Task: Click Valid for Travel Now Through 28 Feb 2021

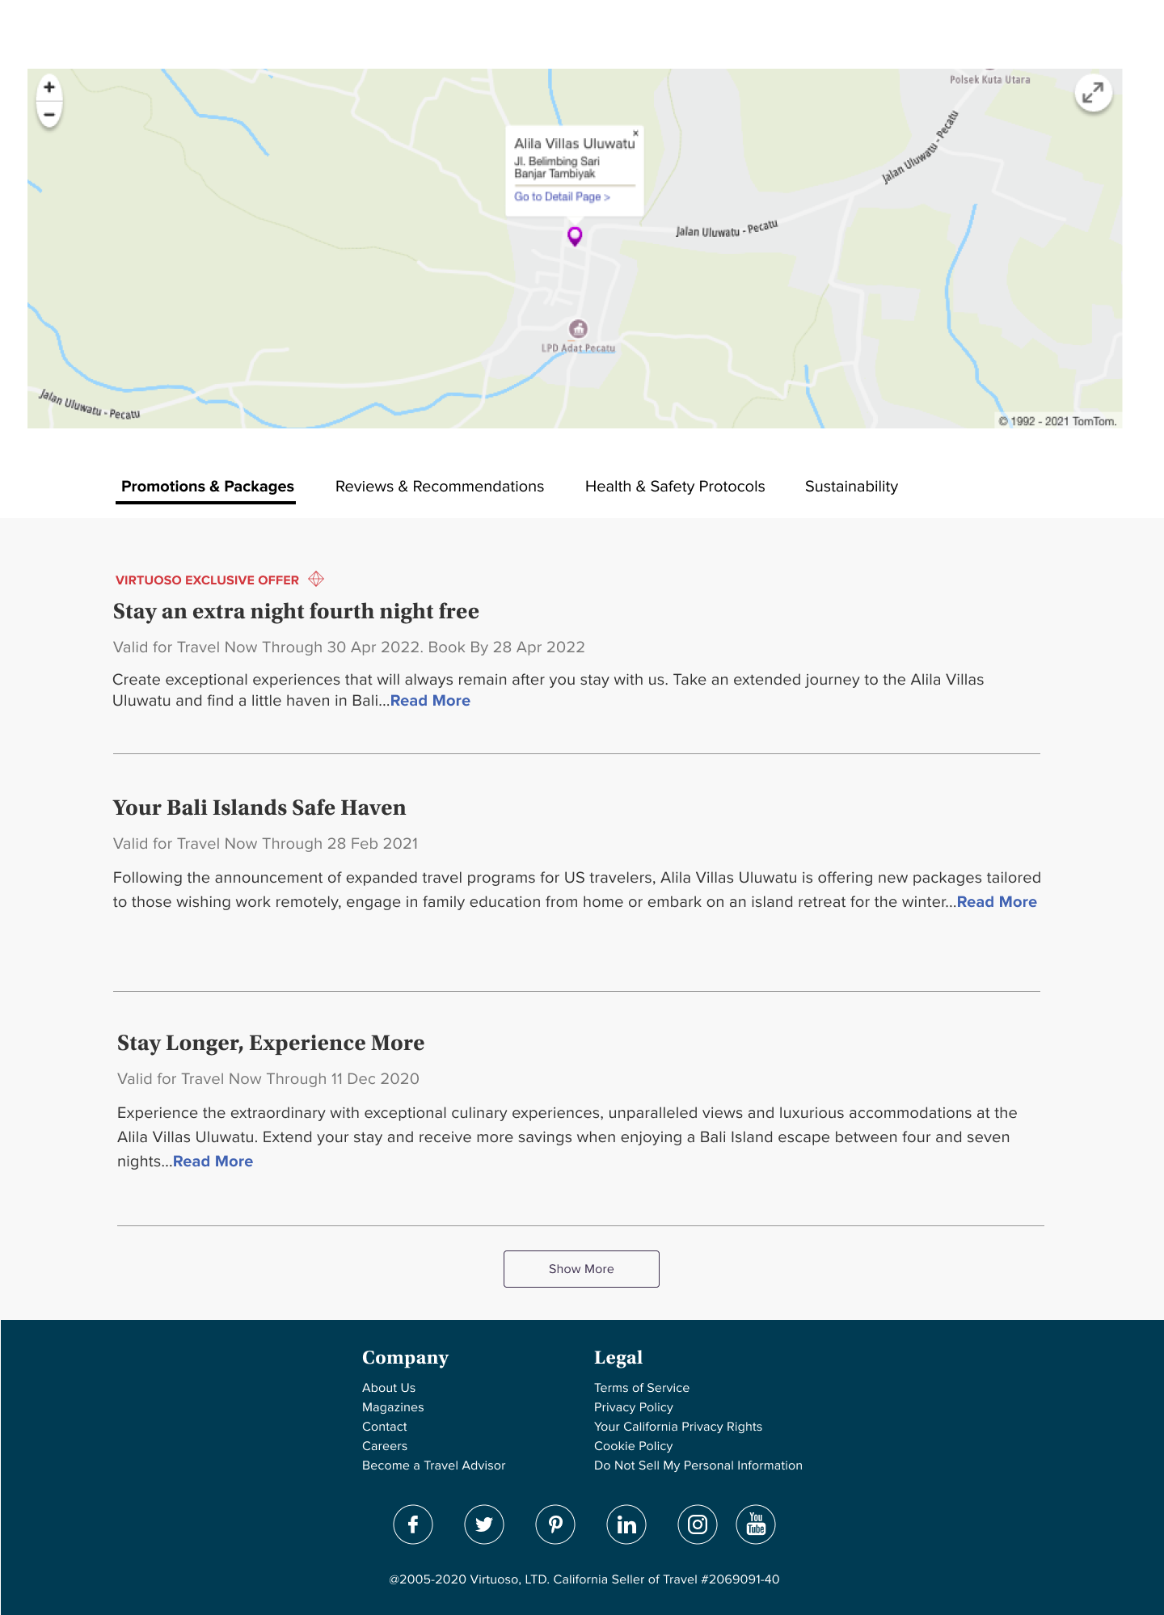Action: [x=265, y=844]
